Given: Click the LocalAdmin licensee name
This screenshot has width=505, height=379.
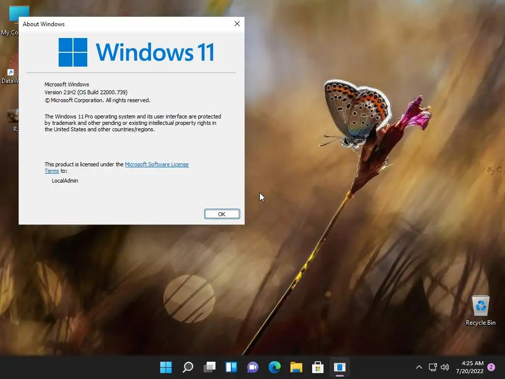Looking at the screenshot, I should tap(65, 181).
